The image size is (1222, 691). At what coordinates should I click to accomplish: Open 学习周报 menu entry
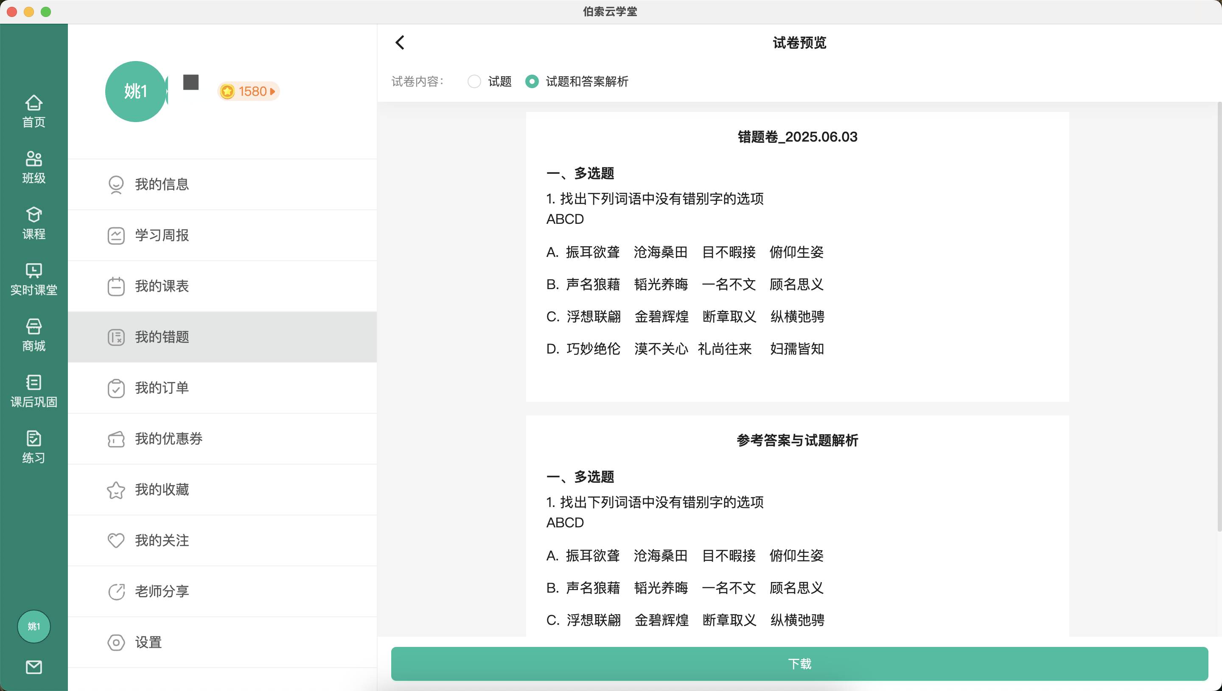(222, 235)
